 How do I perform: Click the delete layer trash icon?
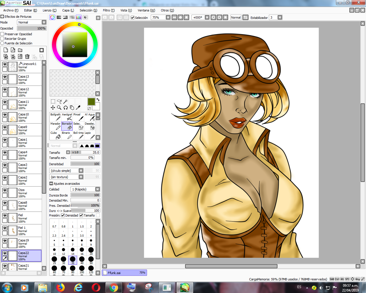pos(27,57)
